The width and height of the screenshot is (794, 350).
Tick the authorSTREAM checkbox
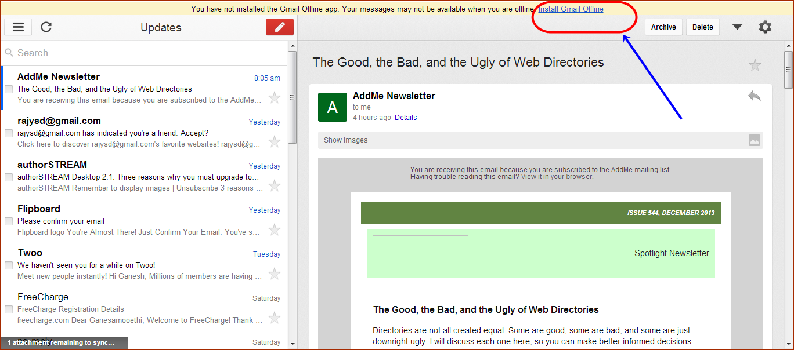pos(9,177)
